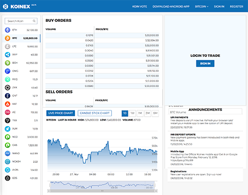248x195 pixels.
Task: Select the 1W chart range
Action: (x=132, y=113)
